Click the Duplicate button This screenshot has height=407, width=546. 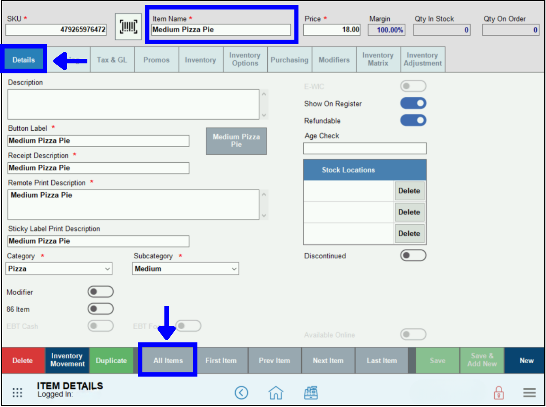click(111, 360)
